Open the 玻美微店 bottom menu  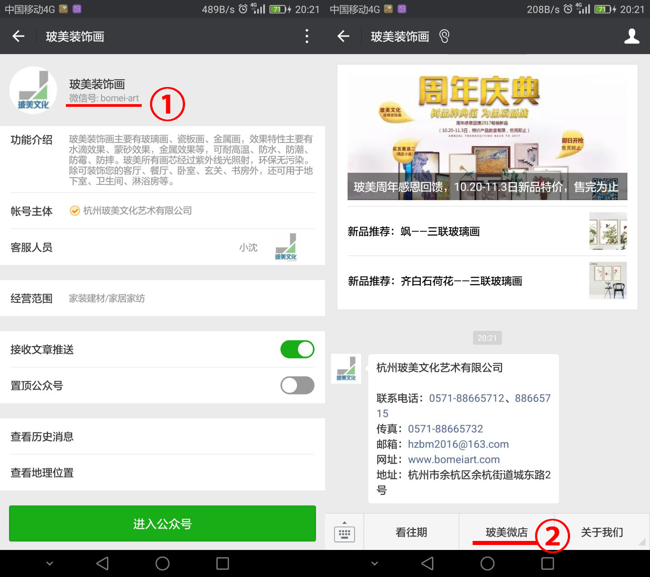point(506,532)
